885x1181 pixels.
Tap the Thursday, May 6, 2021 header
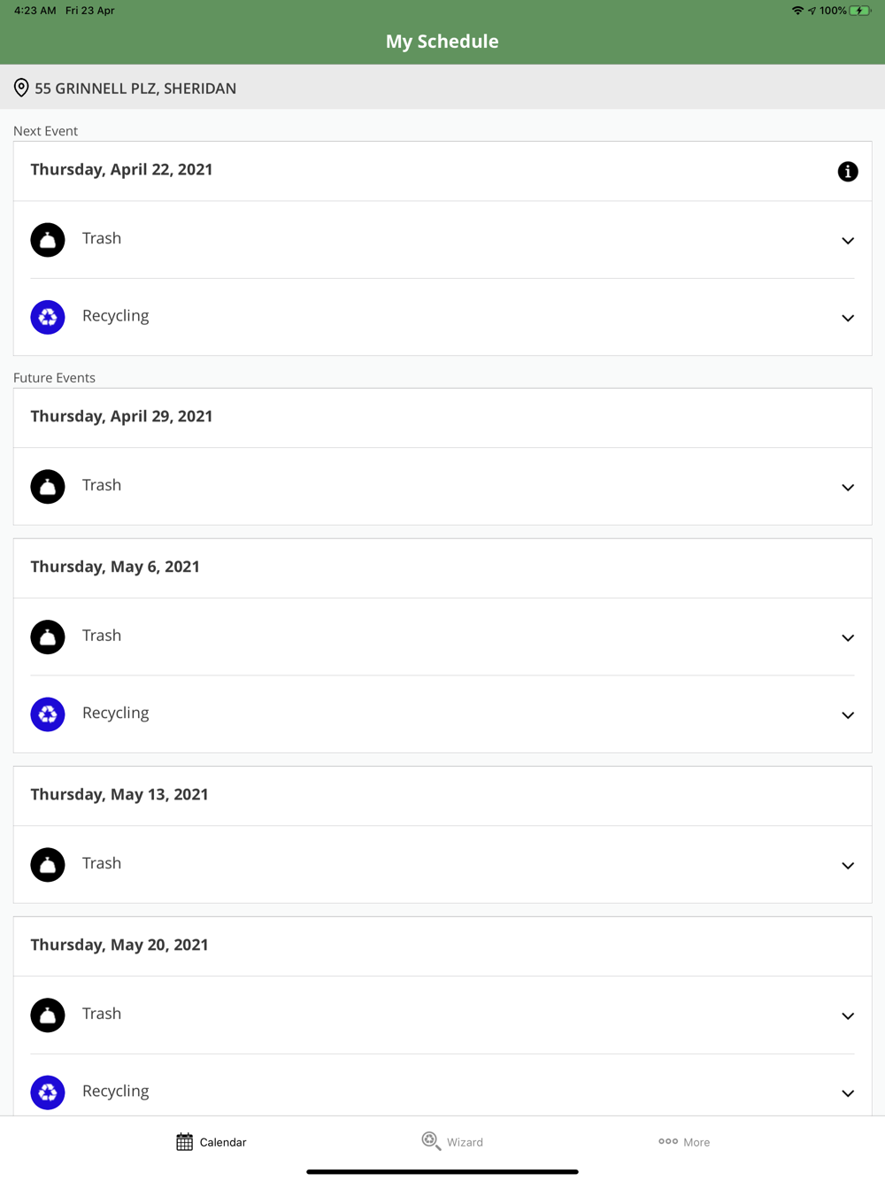[x=115, y=567]
